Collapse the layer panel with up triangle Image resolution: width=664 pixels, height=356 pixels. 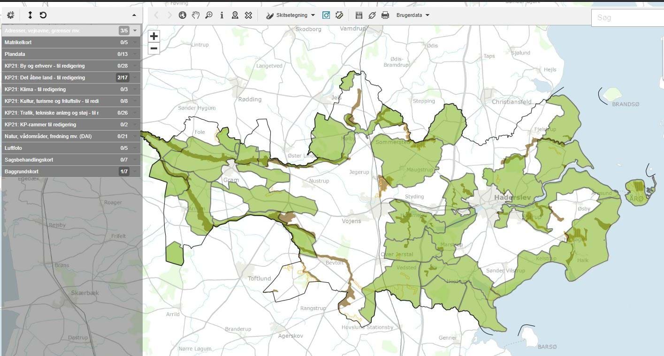(x=134, y=15)
